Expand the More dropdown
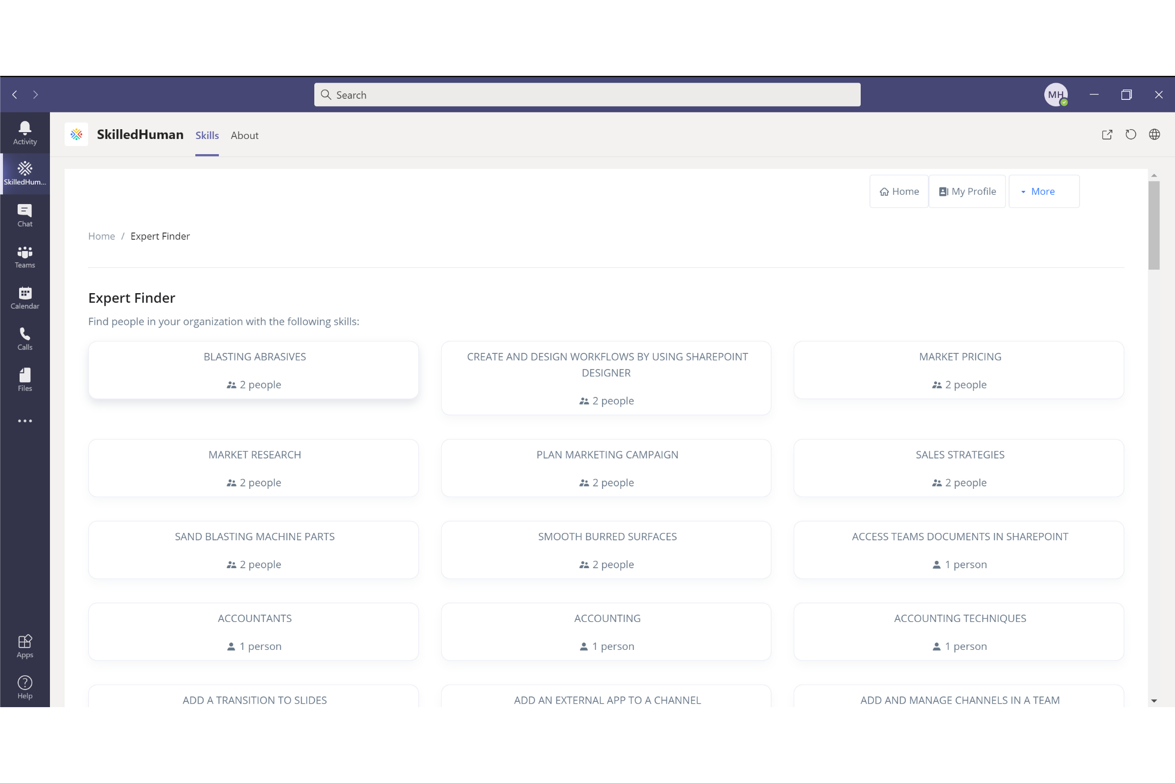The height and width of the screenshot is (783, 1175). tap(1043, 191)
